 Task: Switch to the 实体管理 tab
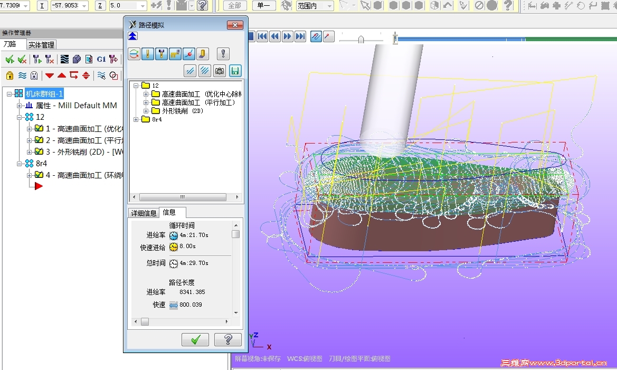tap(41, 45)
